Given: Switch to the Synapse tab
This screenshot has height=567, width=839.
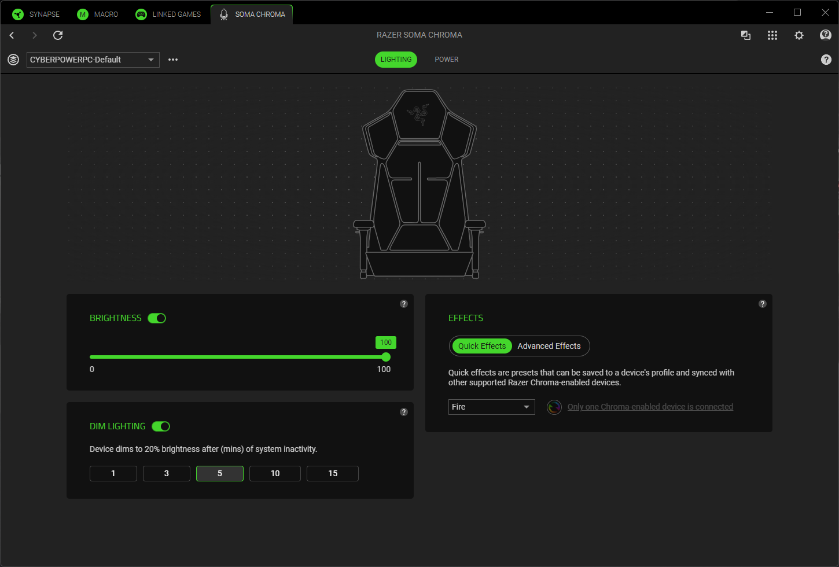Looking at the screenshot, I should pos(36,14).
